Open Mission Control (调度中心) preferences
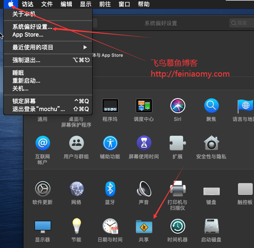This screenshot has width=254, height=248. pyautogui.click(x=144, y=106)
